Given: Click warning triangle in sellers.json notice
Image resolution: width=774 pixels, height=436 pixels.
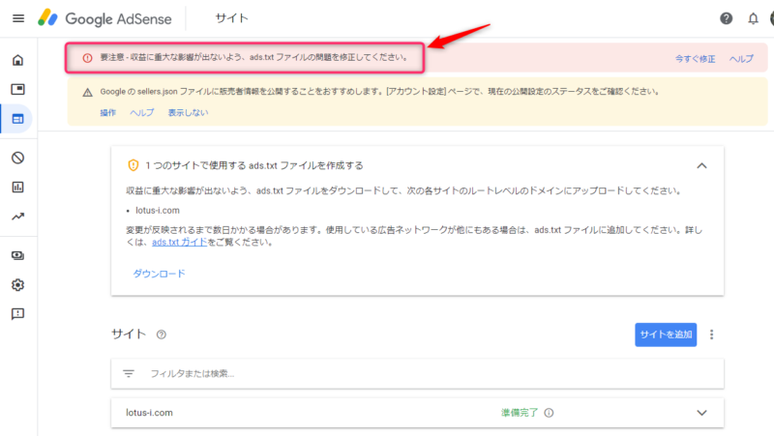Looking at the screenshot, I should [87, 92].
